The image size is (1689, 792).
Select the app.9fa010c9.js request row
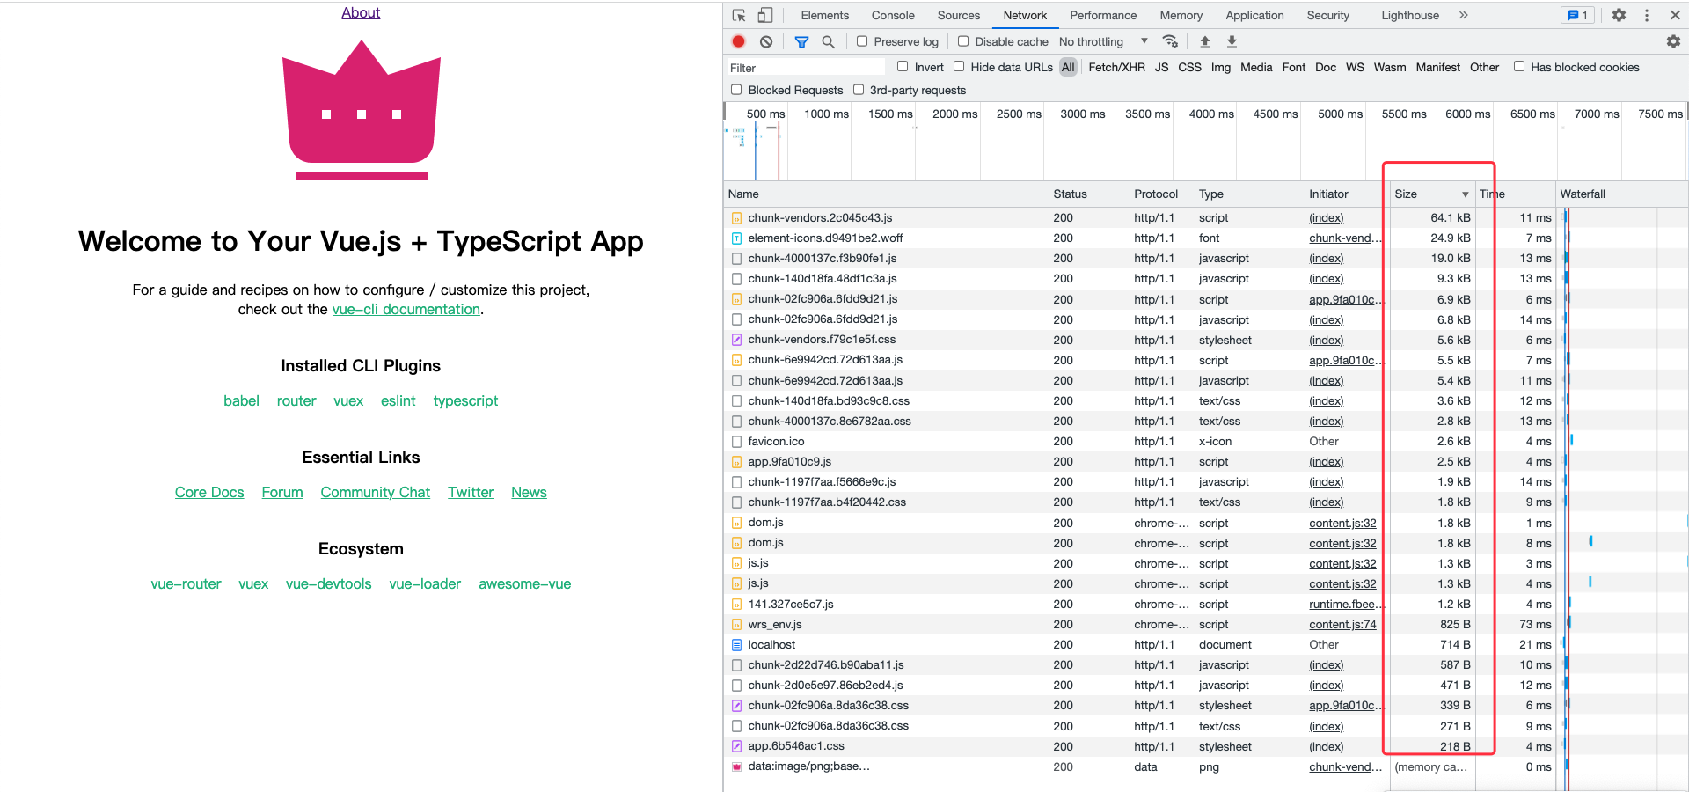tap(1205, 462)
